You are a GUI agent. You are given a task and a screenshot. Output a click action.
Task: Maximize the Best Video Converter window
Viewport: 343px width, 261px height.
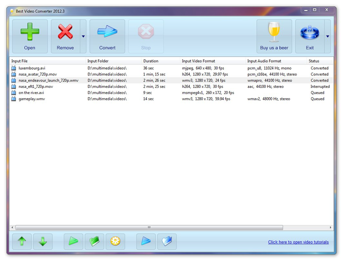pyautogui.click(x=315, y=10)
